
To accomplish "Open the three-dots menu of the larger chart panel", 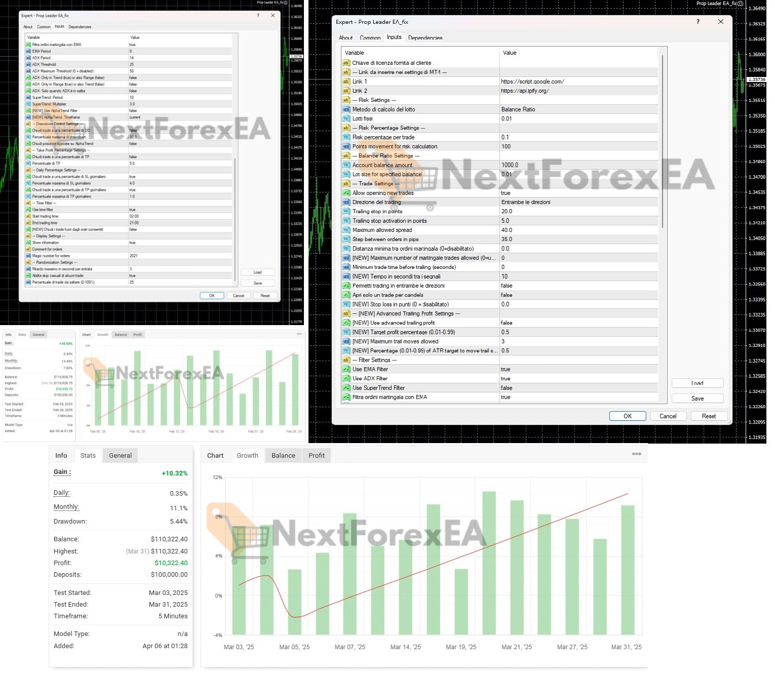I will [637, 454].
